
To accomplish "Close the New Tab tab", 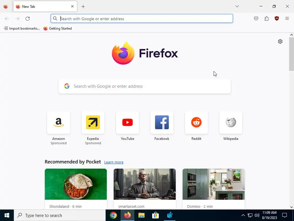I will pos(72,6).
